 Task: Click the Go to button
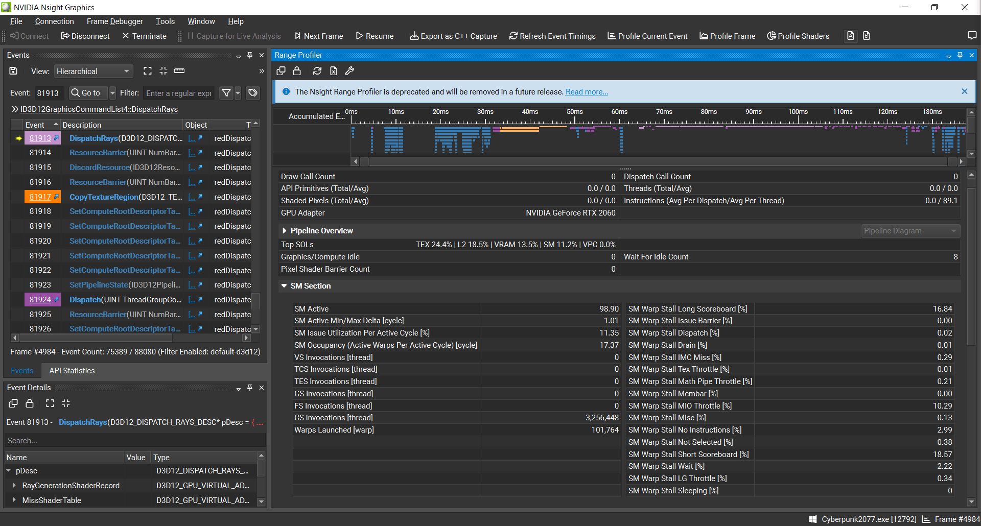click(89, 93)
